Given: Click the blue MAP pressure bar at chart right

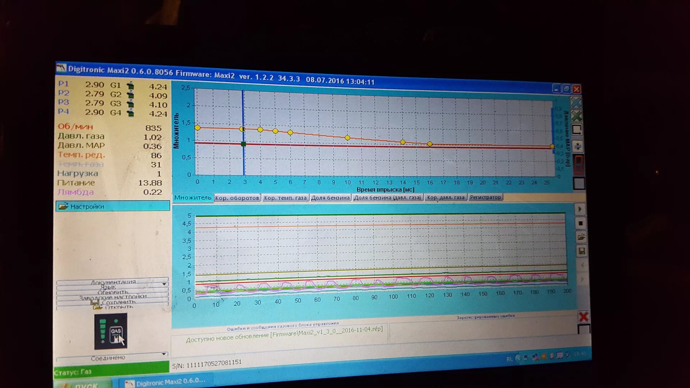Looking at the screenshot, I should point(553,130).
